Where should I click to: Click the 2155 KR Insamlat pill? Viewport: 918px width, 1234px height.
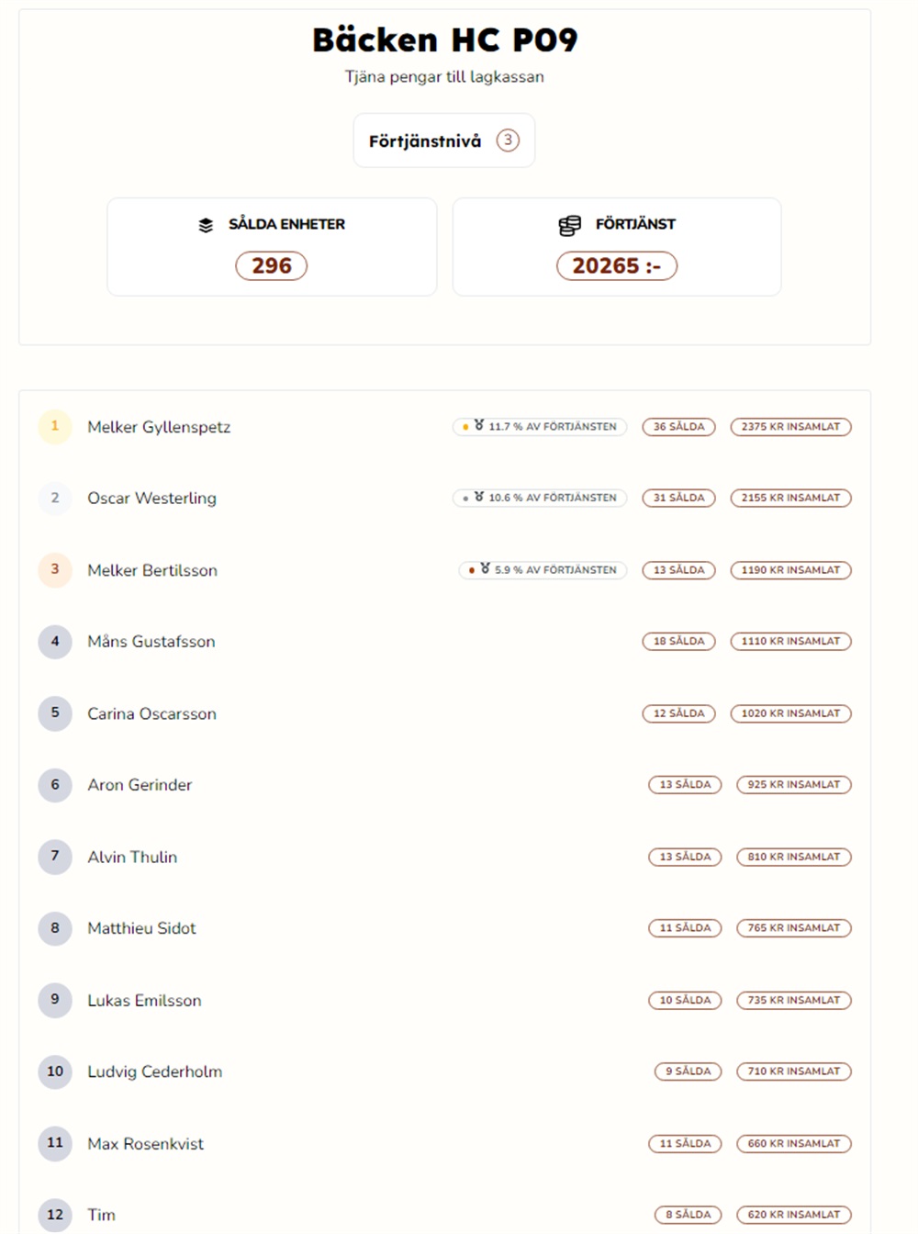(x=791, y=499)
